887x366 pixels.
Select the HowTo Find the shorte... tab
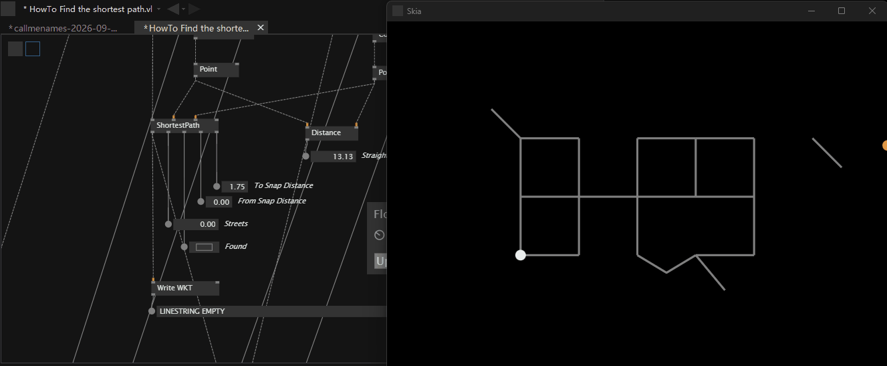[x=197, y=28]
